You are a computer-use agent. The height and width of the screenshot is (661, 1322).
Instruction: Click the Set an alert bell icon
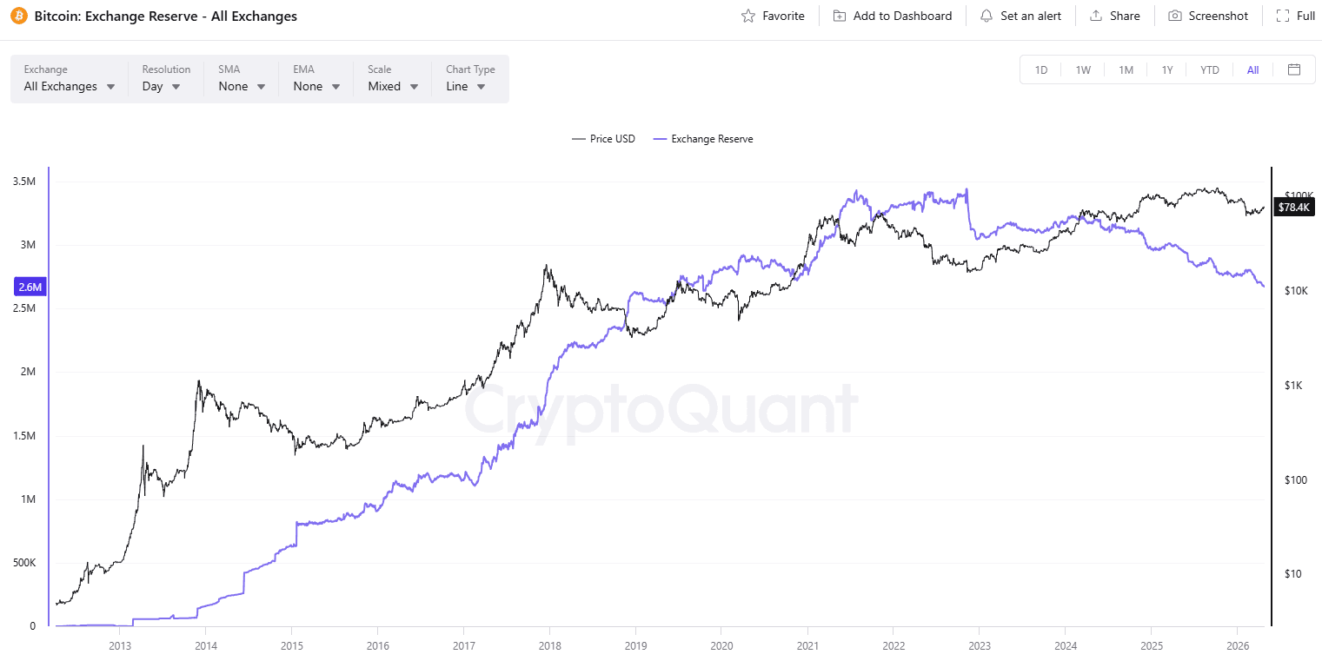986,16
